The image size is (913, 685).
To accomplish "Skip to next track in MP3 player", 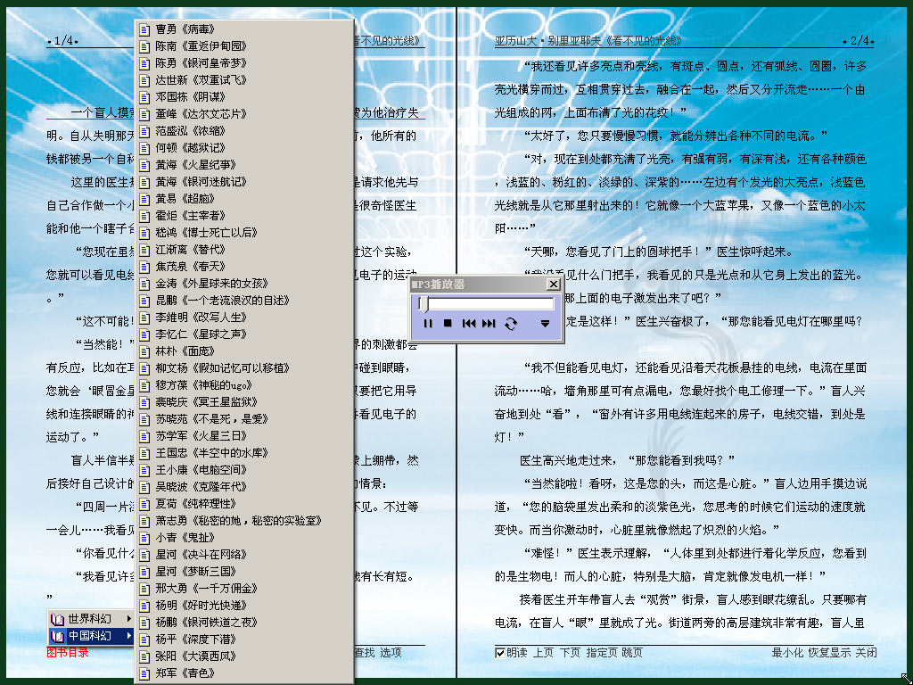I will point(489,324).
